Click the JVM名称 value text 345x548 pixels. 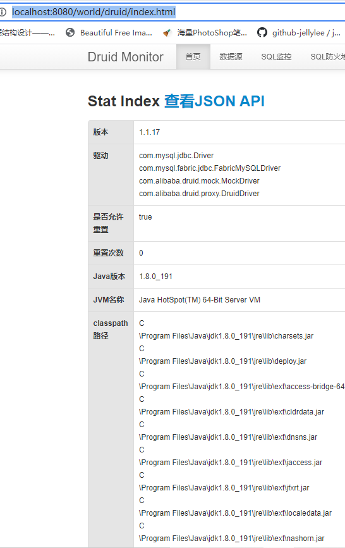(200, 300)
